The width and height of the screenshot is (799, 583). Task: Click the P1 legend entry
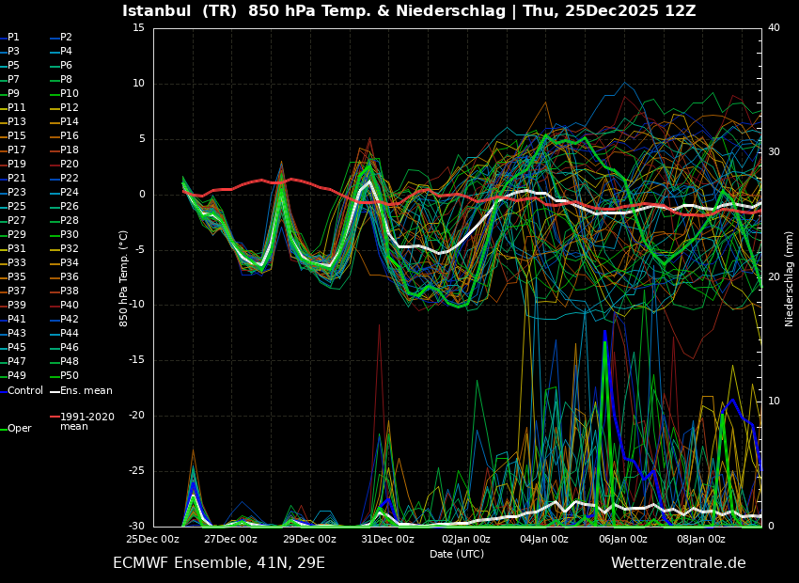coord(13,38)
